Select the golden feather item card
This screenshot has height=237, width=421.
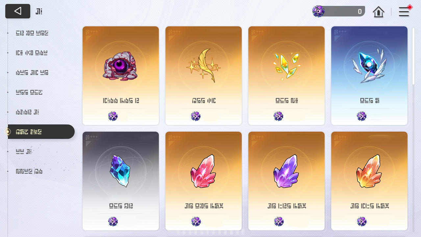pos(204,76)
